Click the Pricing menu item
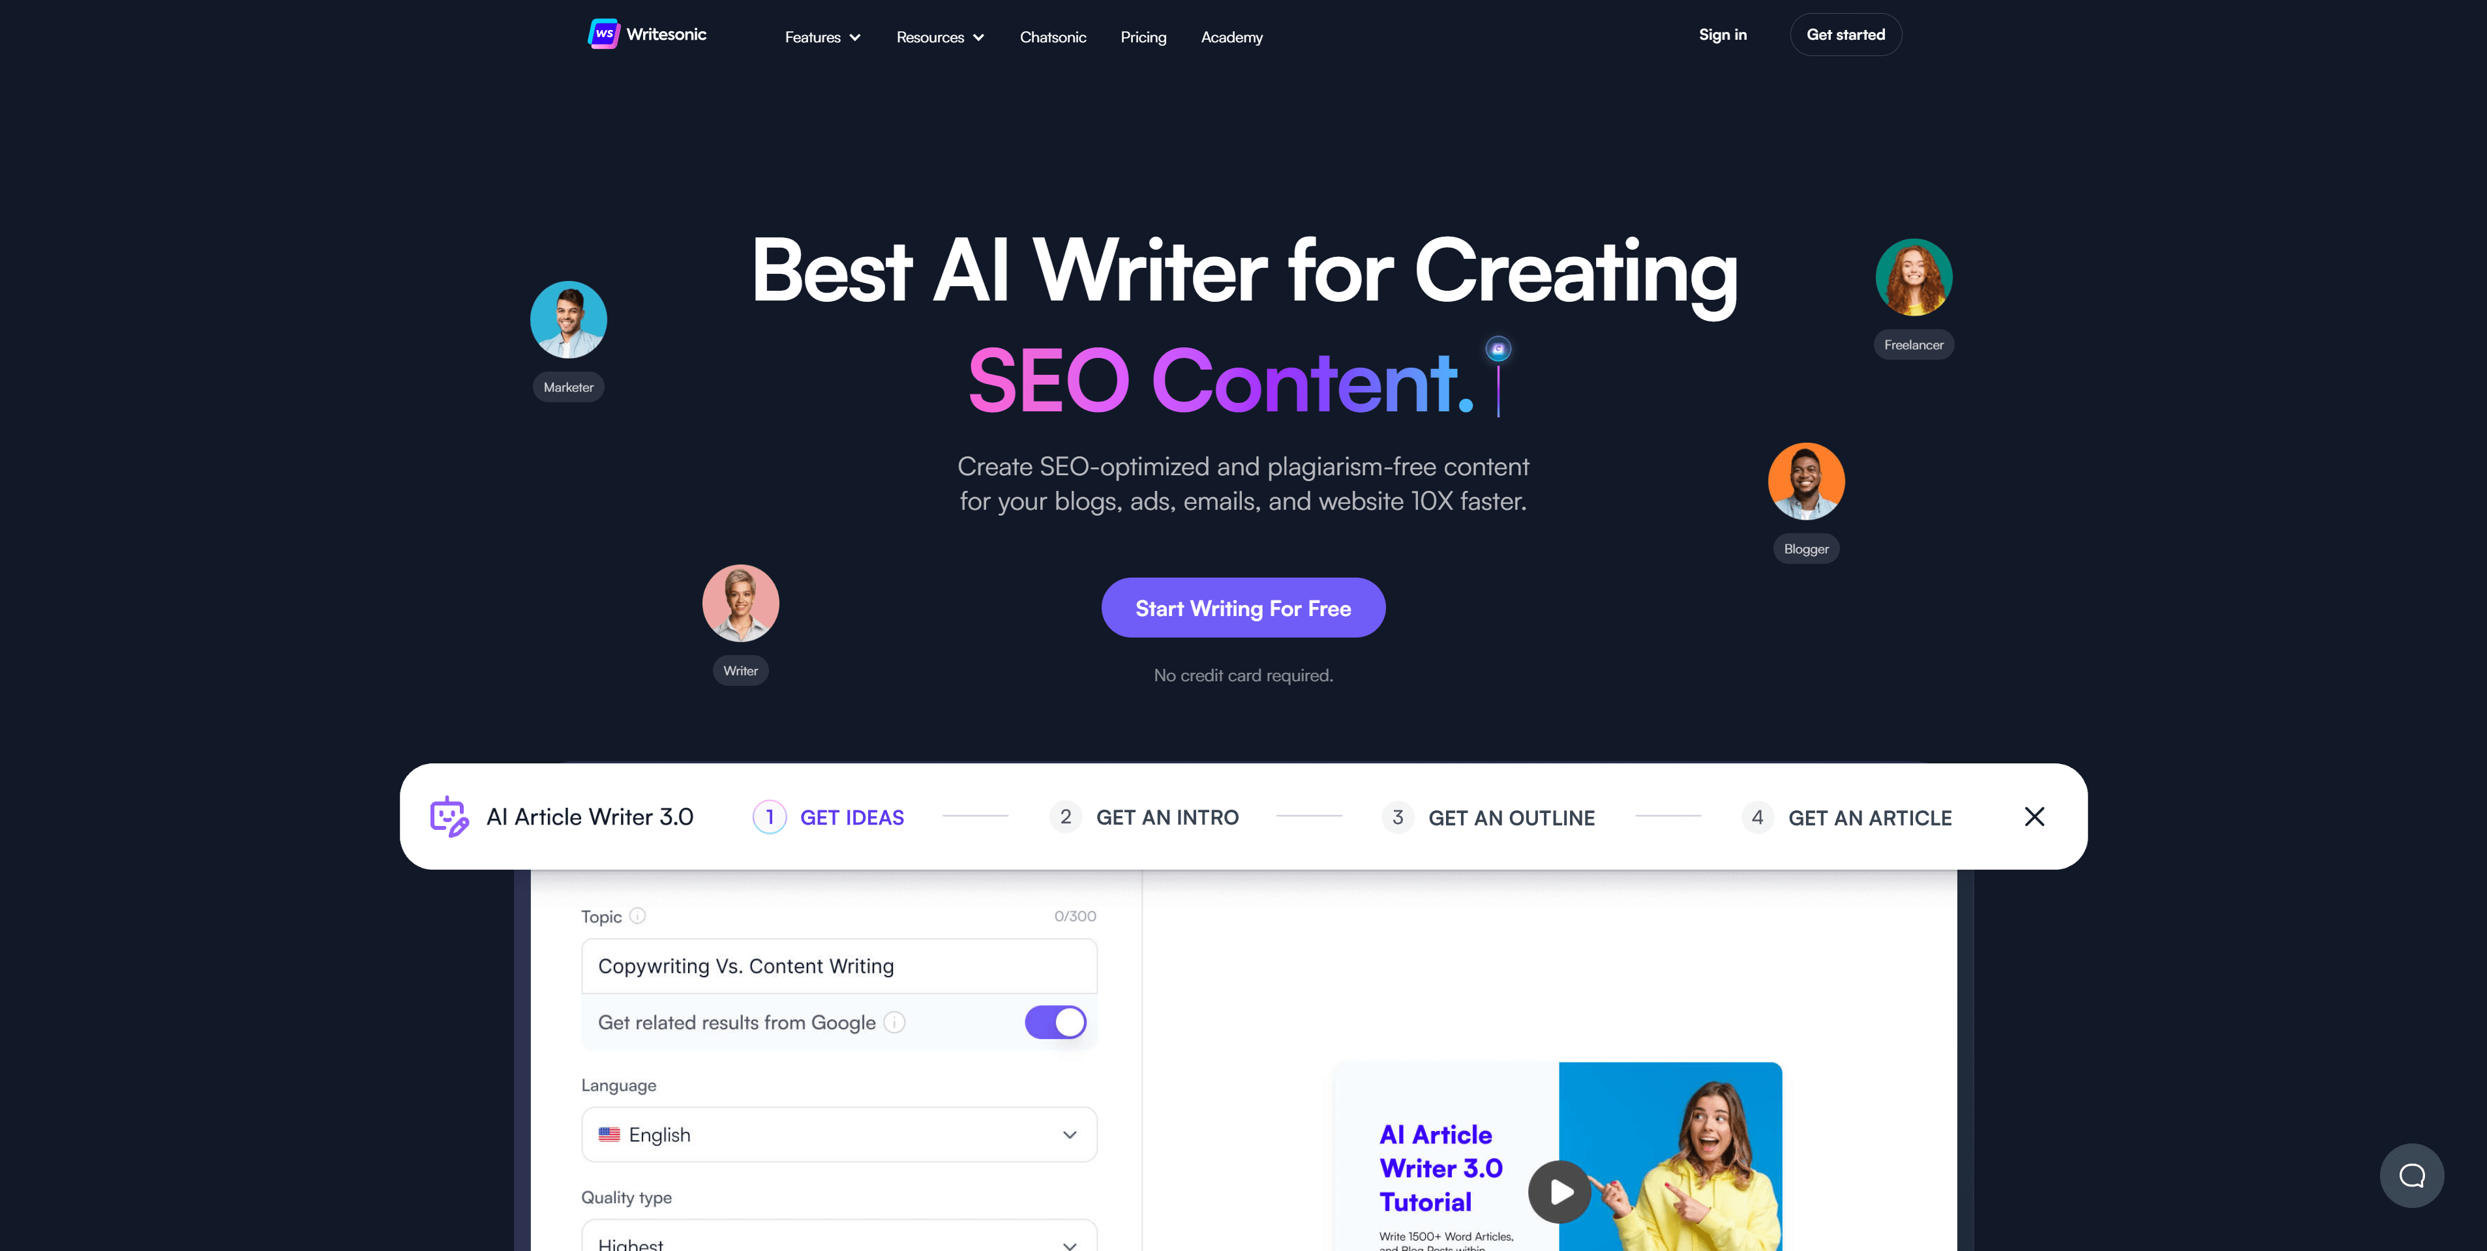The image size is (2487, 1251). 1141,35
